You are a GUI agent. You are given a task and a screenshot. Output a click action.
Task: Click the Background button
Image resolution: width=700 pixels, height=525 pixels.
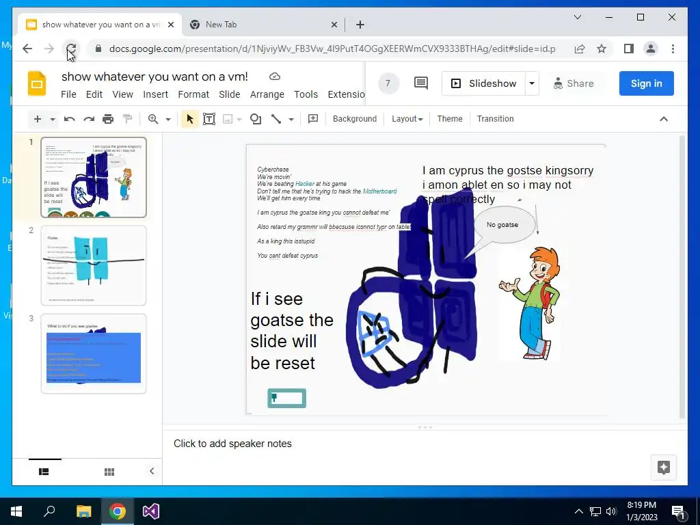(x=355, y=119)
